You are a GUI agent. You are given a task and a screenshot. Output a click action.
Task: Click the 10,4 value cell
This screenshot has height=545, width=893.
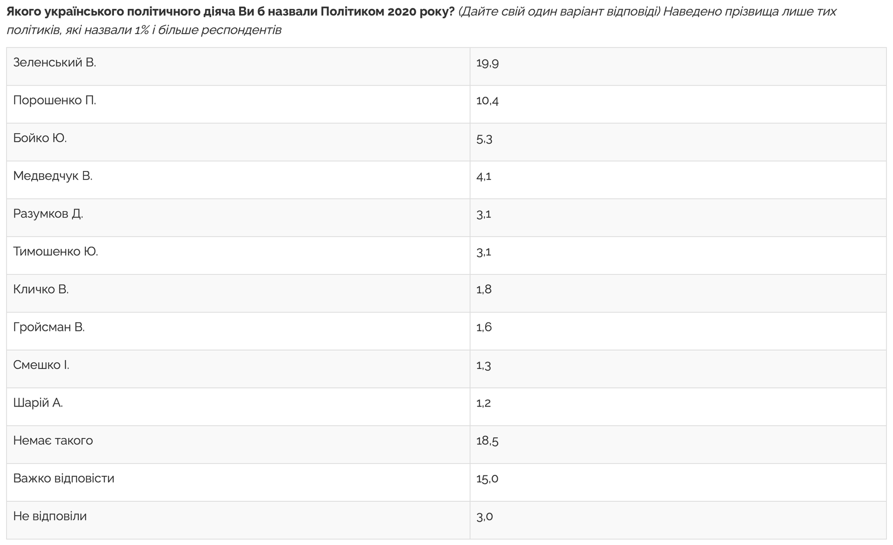pos(487,101)
